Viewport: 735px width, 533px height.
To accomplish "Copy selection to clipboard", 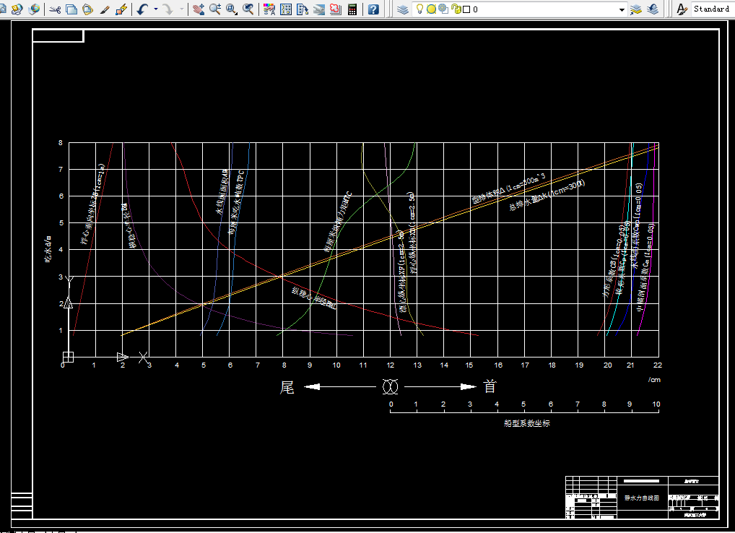I will coord(71,9).
